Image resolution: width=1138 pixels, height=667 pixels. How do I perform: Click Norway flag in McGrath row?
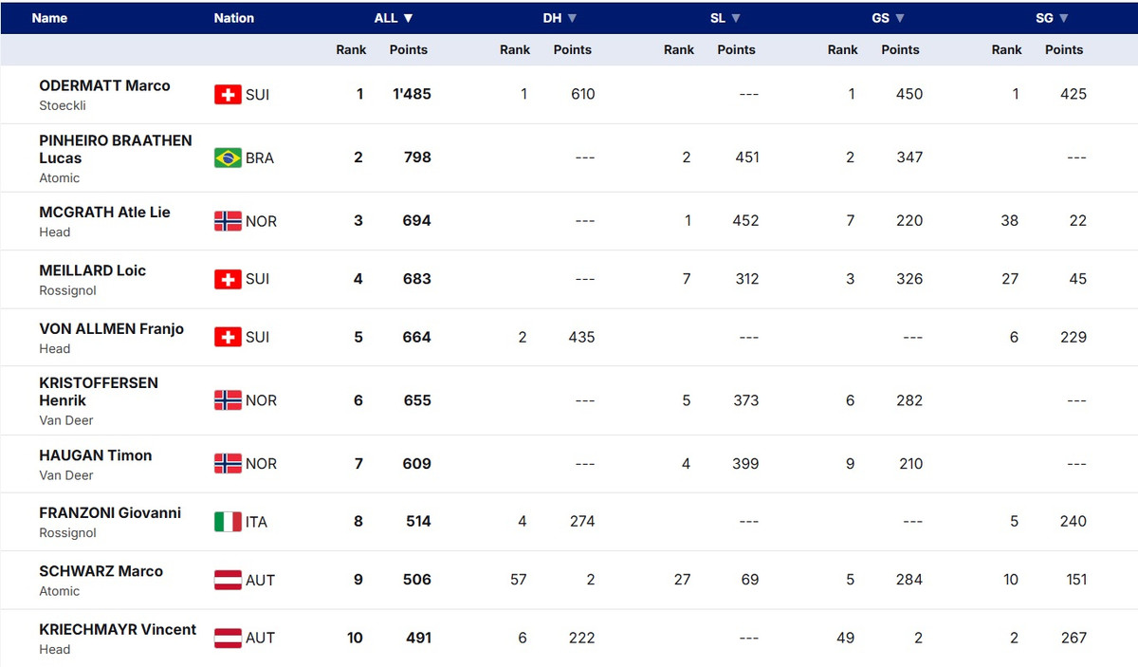228,221
